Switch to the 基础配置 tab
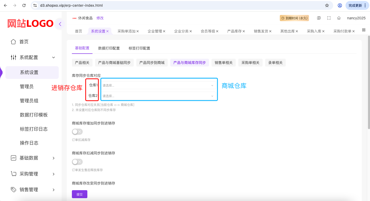 tap(82, 48)
